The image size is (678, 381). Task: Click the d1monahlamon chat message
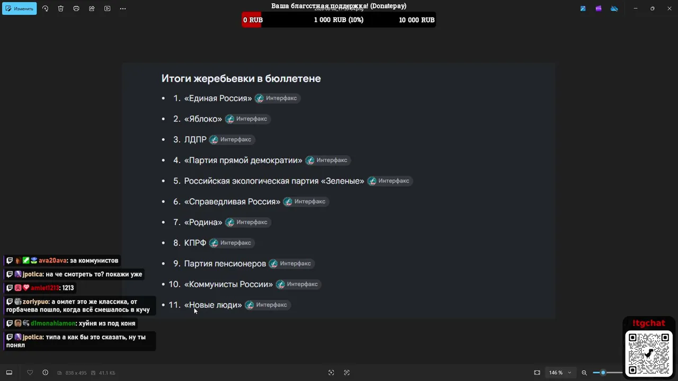[x=71, y=323]
